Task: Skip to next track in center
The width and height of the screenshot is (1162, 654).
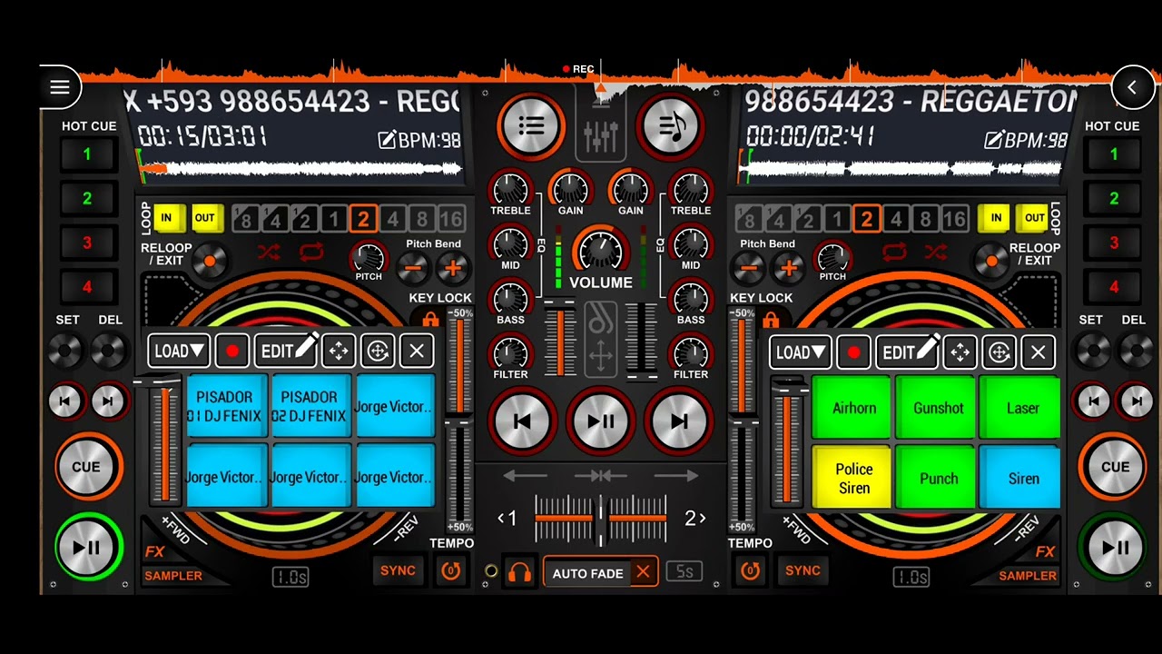Action: coord(679,421)
